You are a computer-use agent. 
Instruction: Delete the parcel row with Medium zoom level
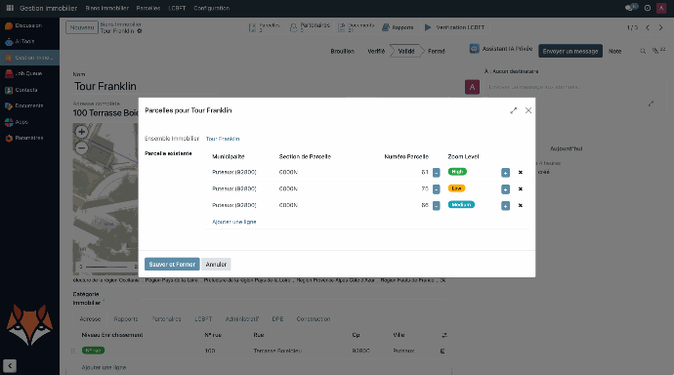point(520,205)
